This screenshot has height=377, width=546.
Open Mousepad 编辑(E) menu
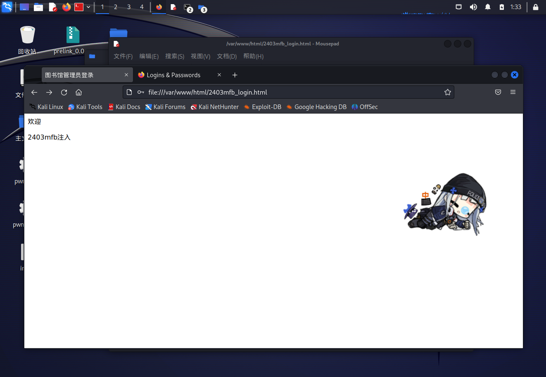pos(149,56)
